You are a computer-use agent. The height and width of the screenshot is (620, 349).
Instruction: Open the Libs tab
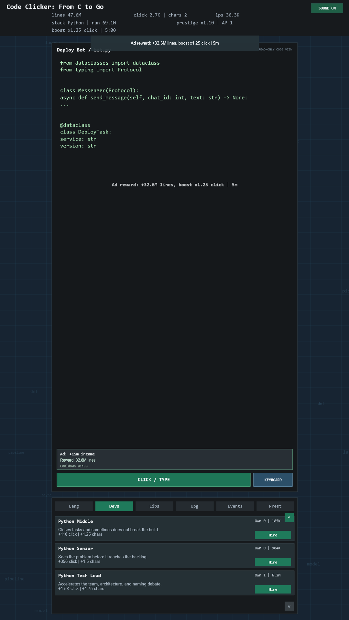pyautogui.click(x=154, y=506)
